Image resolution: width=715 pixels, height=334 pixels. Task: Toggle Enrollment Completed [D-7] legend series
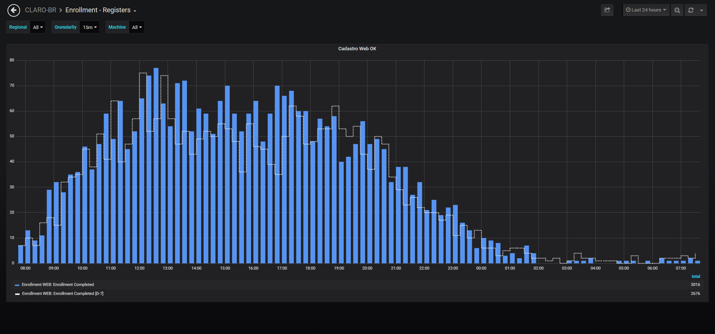pos(63,293)
